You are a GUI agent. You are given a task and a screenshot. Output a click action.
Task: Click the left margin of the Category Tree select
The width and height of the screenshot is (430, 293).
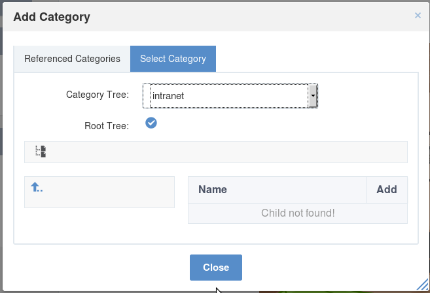[147, 96]
